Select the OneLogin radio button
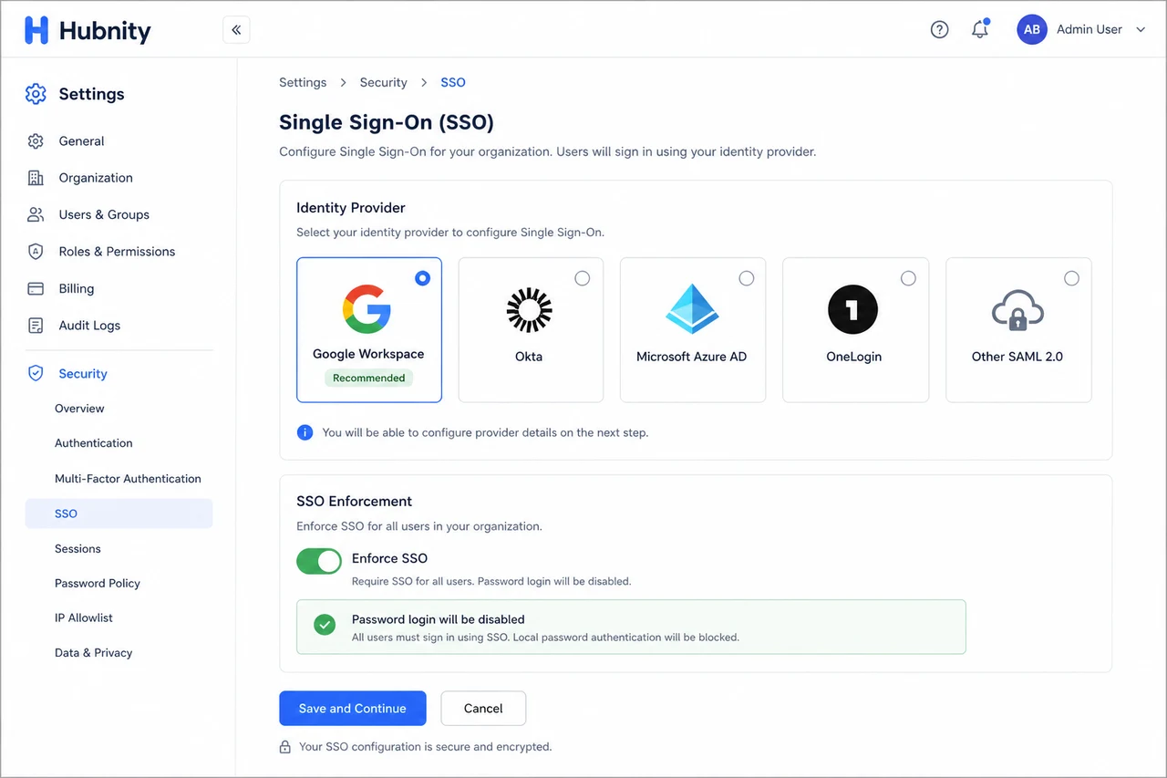This screenshot has height=778, width=1167. point(908,278)
